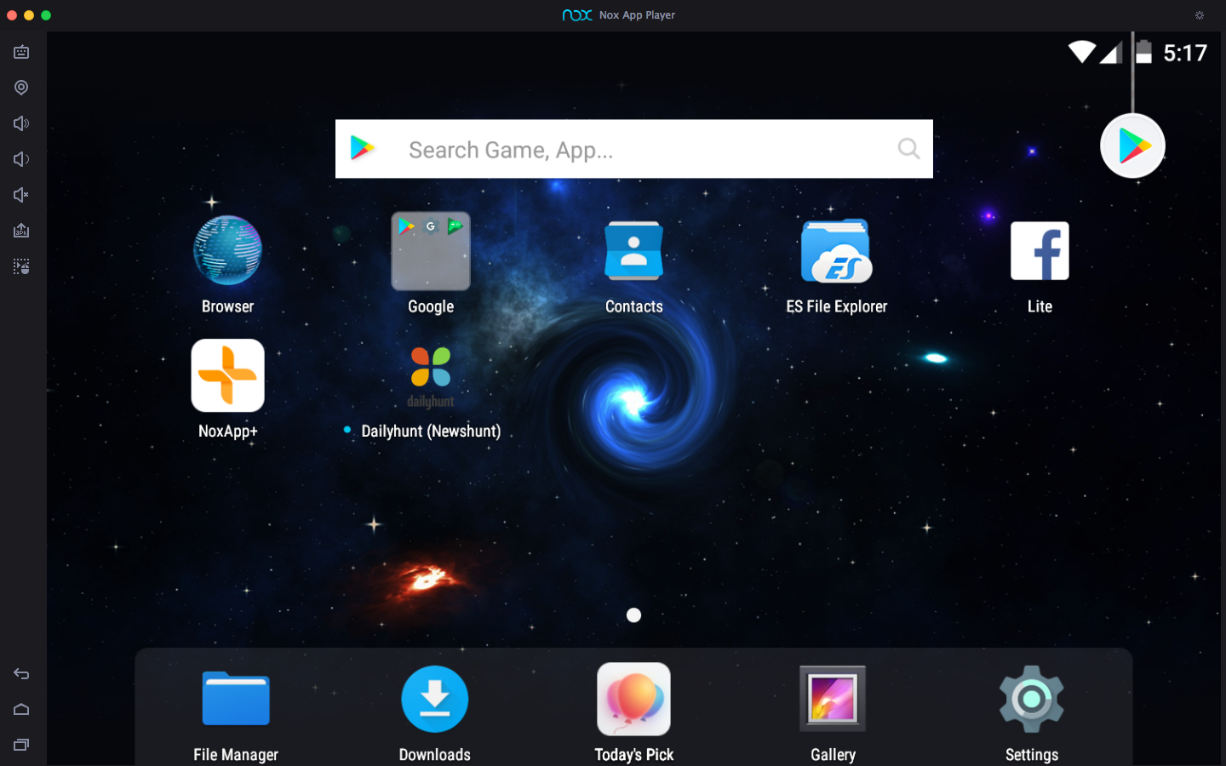Open the recent apps overview button
The width and height of the screenshot is (1226, 766).
point(21,745)
